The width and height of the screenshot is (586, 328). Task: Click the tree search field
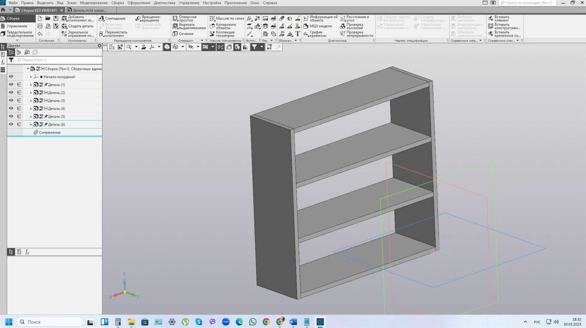(57, 59)
